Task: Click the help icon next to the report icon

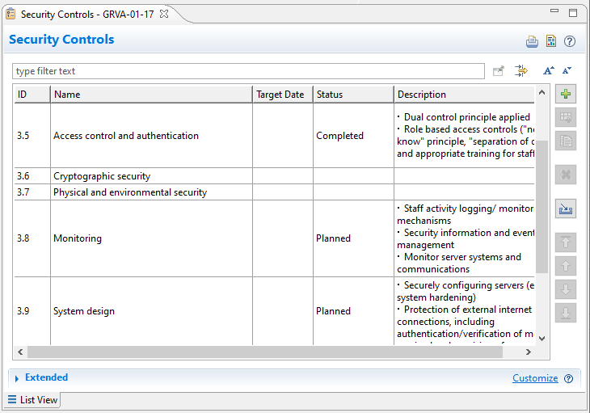Action: coord(569,41)
